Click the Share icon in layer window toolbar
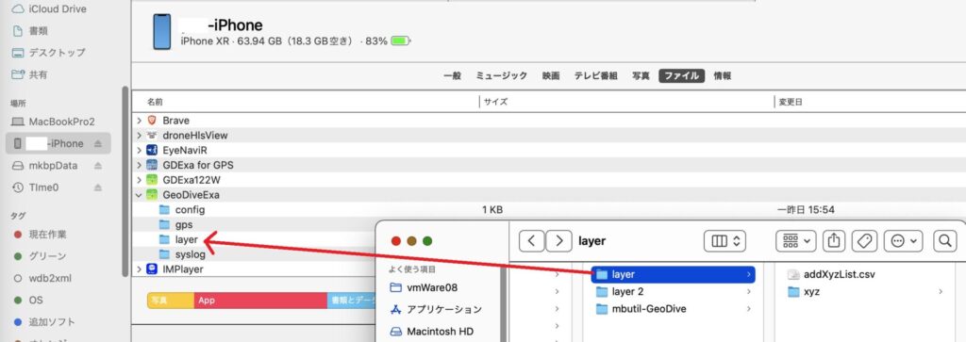Screen dimensions: 966x342 [x=834, y=240]
